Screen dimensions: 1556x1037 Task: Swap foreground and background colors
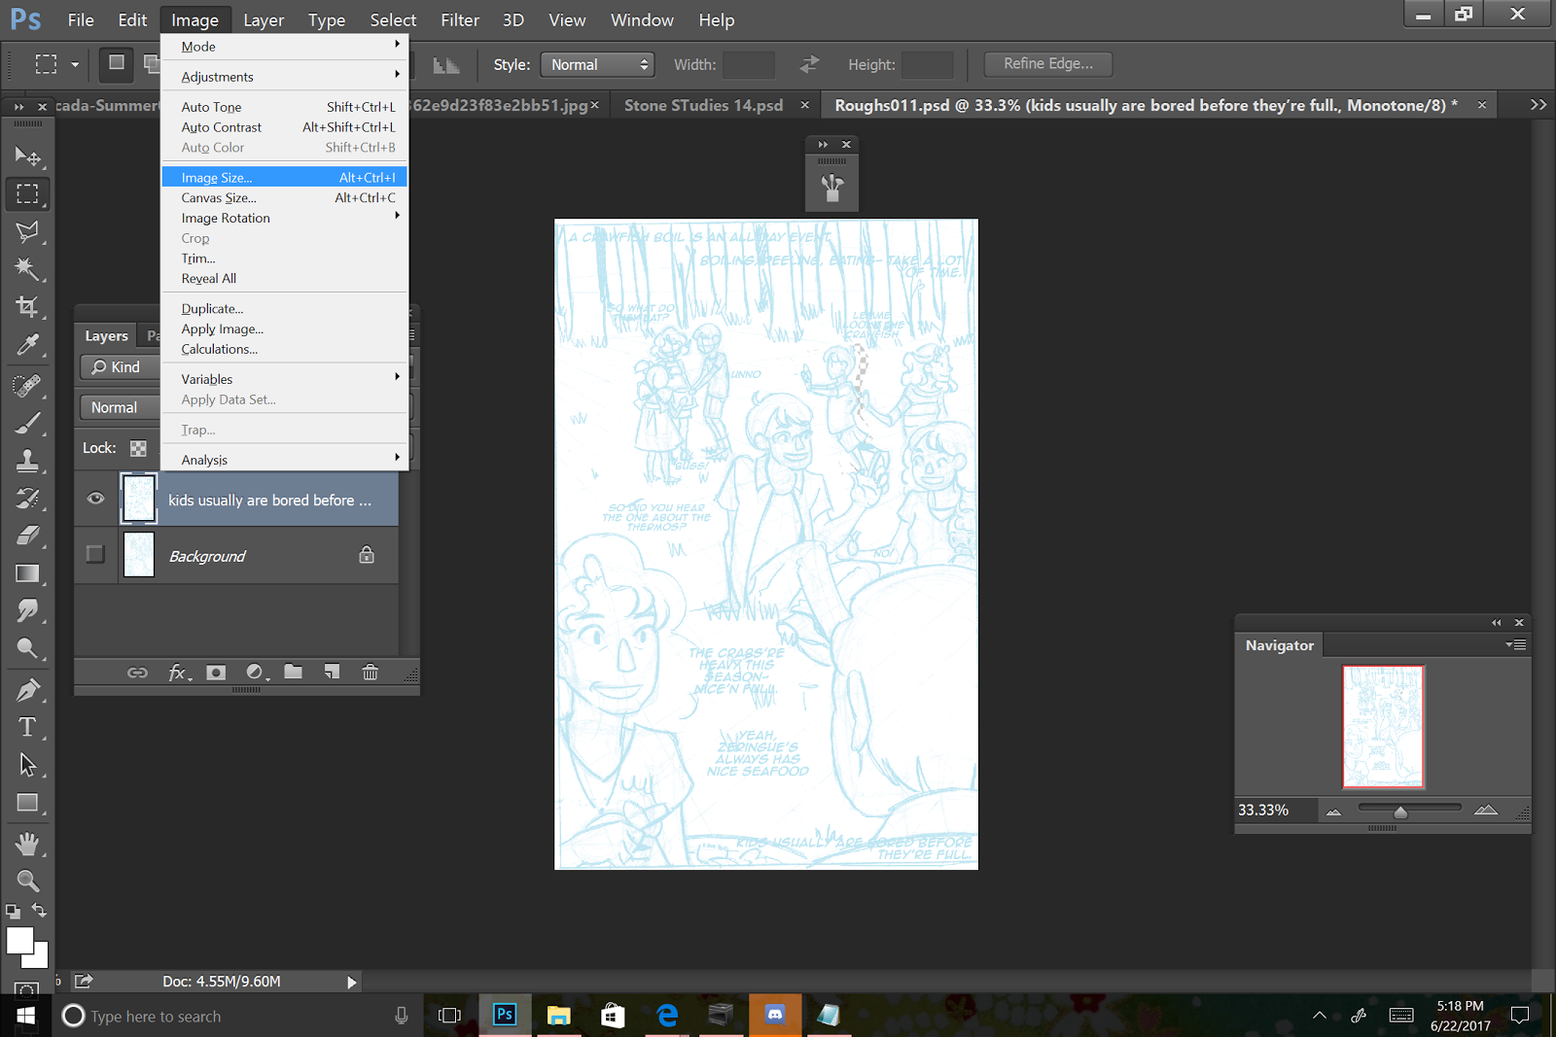click(x=39, y=911)
